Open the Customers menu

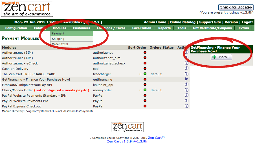coord(82,28)
